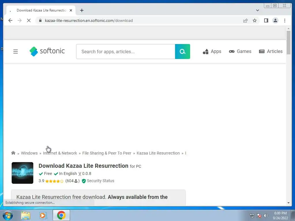Click the network tray icon
Screen dimensions: 295x221
(x=252, y=216)
